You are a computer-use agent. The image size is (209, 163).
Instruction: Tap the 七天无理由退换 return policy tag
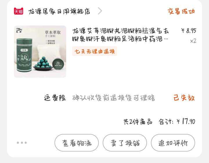[95, 51]
